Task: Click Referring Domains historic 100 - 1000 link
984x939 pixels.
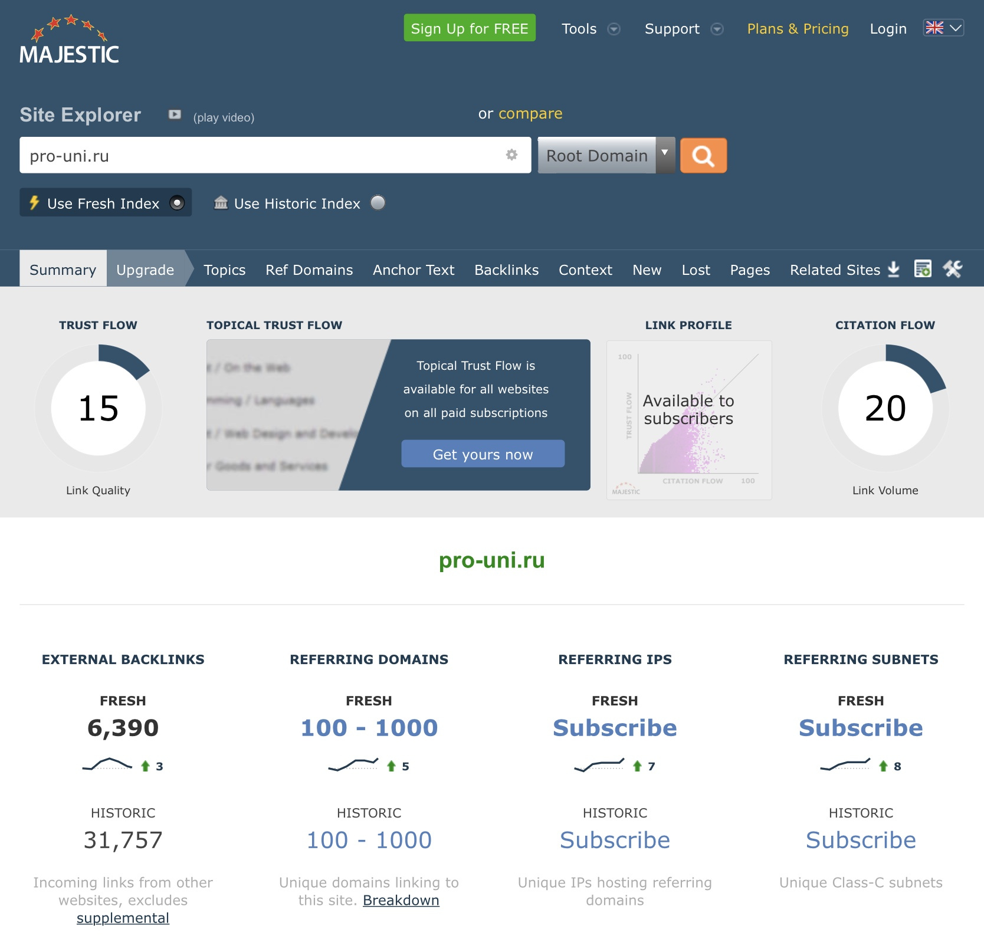Action: pyautogui.click(x=369, y=839)
